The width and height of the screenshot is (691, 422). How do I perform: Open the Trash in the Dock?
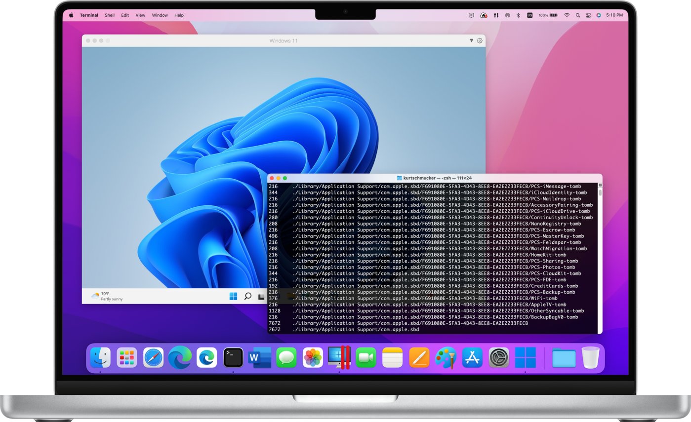[590, 357]
